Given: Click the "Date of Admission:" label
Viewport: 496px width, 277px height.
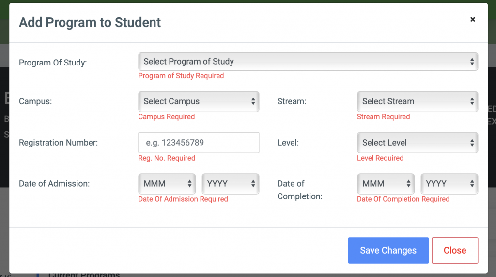Looking at the screenshot, I should [x=54, y=184].
